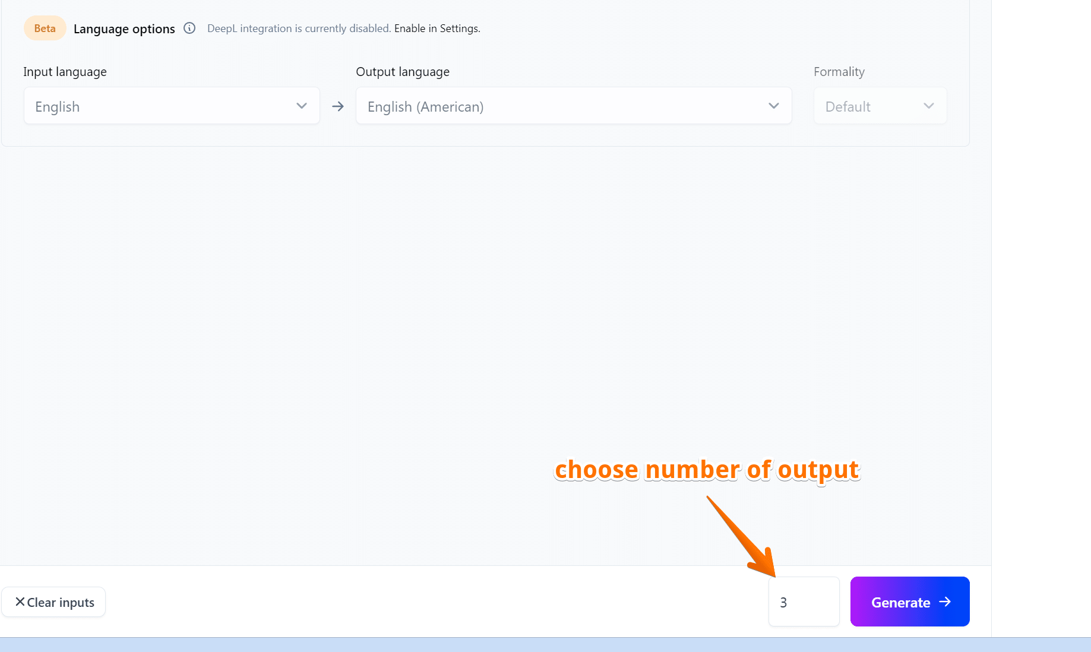Follow the Enable in Settings link
Screen dimensions: 1091x652
pos(437,29)
